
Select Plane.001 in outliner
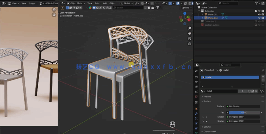213,14
